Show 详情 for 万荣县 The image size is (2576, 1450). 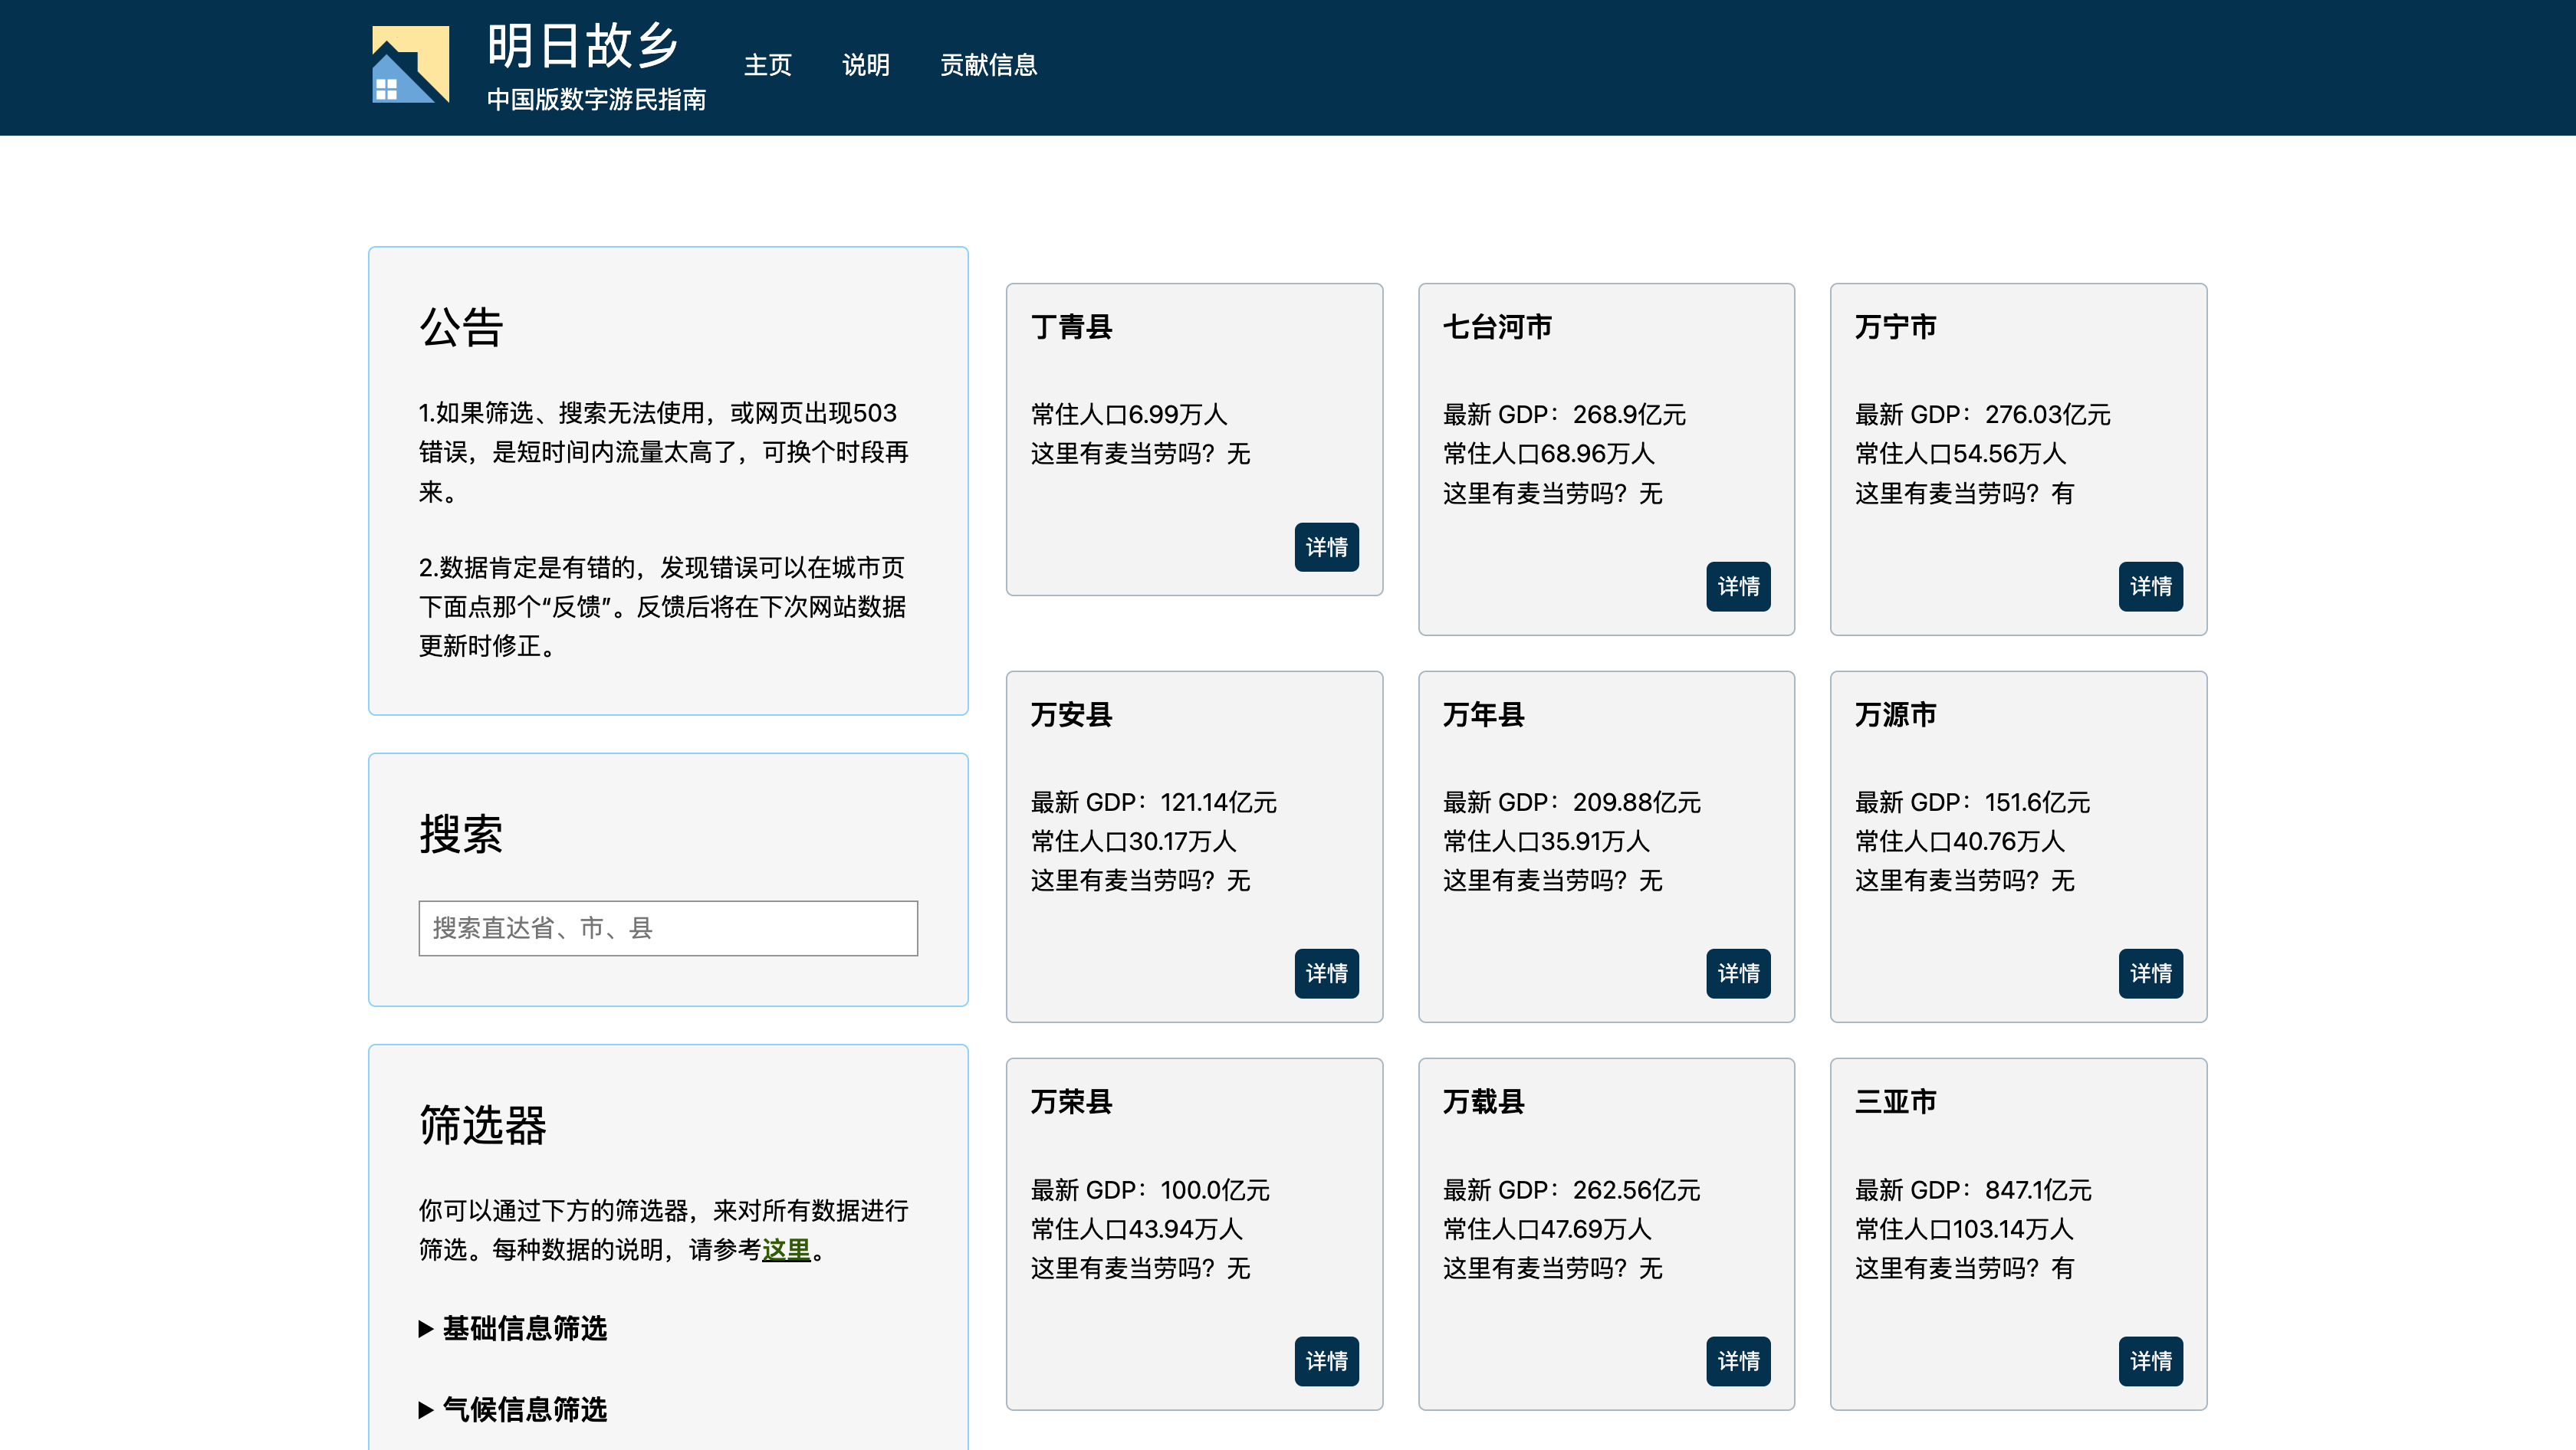point(1325,1360)
